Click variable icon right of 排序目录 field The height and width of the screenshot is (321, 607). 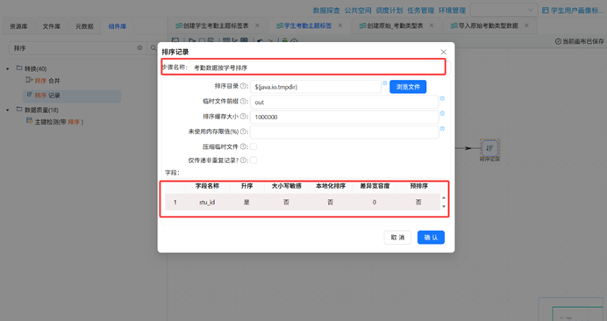click(x=385, y=83)
